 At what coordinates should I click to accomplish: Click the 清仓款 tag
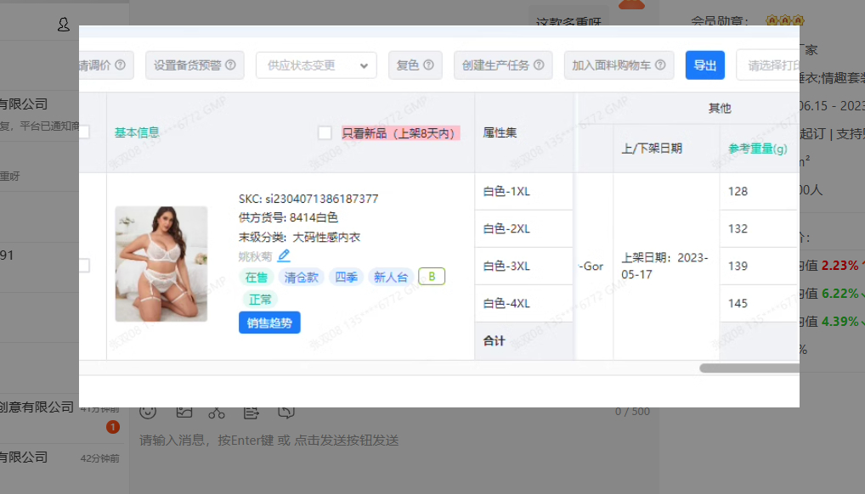click(301, 277)
